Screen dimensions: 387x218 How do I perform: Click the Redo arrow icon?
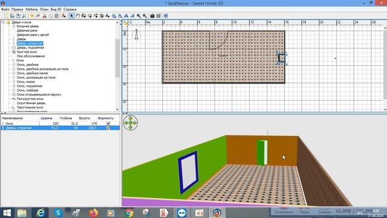pyautogui.click(x=38, y=16)
